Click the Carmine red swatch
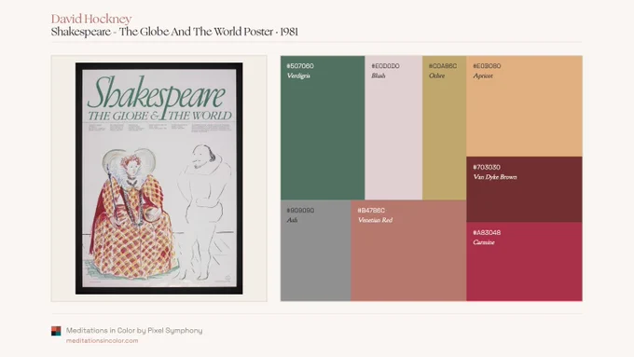The height and width of the screenshot is (357, 634). click(524, 262)
